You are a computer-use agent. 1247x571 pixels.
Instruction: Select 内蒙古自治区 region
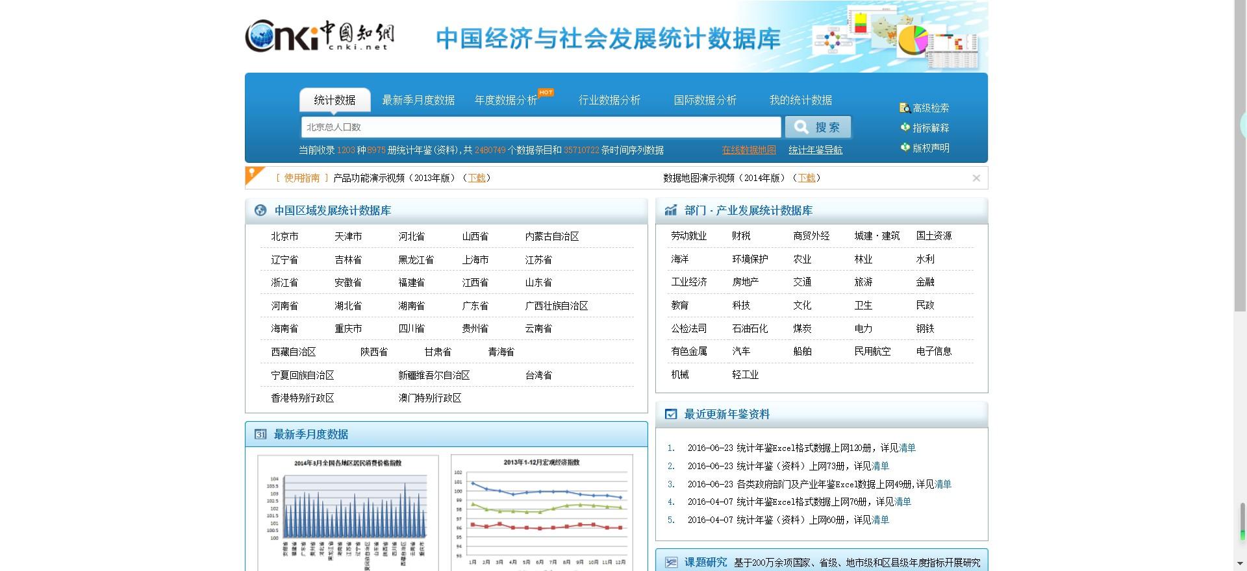click(x=552, y=236)
